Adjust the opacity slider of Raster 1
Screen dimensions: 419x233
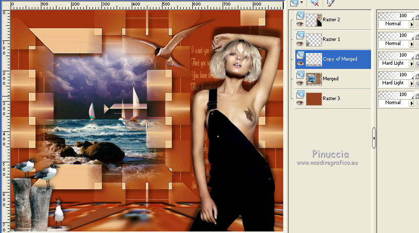[x=396, y=35]
